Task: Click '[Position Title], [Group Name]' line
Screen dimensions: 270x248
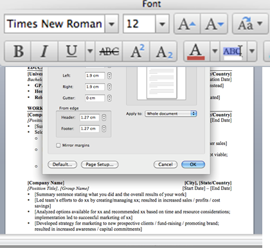Action: coord(58,189)
